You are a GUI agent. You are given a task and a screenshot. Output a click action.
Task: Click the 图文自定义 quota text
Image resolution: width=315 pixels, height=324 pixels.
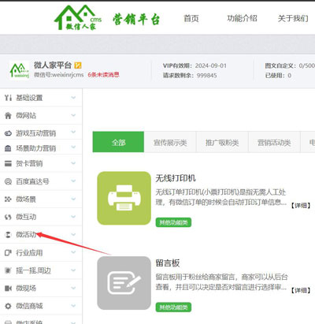coord(290,65)
